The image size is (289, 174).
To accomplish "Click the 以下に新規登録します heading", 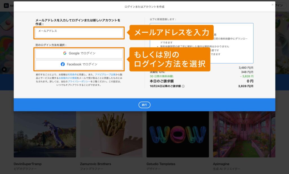I will coord(163,19).
